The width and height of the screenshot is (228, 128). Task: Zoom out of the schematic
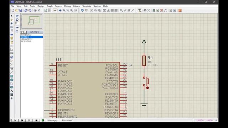(x=68, y=10)
